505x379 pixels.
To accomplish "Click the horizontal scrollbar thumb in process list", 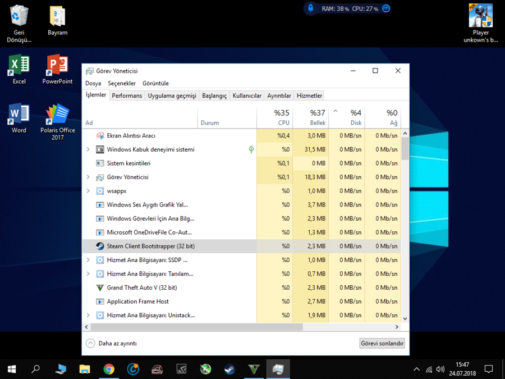I will coord(197,327).
